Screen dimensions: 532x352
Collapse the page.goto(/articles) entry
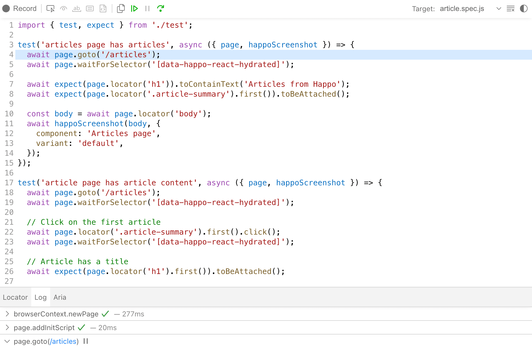pos(7,341)
